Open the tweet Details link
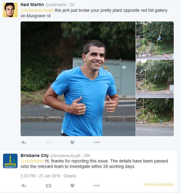Screen dimensions: 181x193 (70, 176)
